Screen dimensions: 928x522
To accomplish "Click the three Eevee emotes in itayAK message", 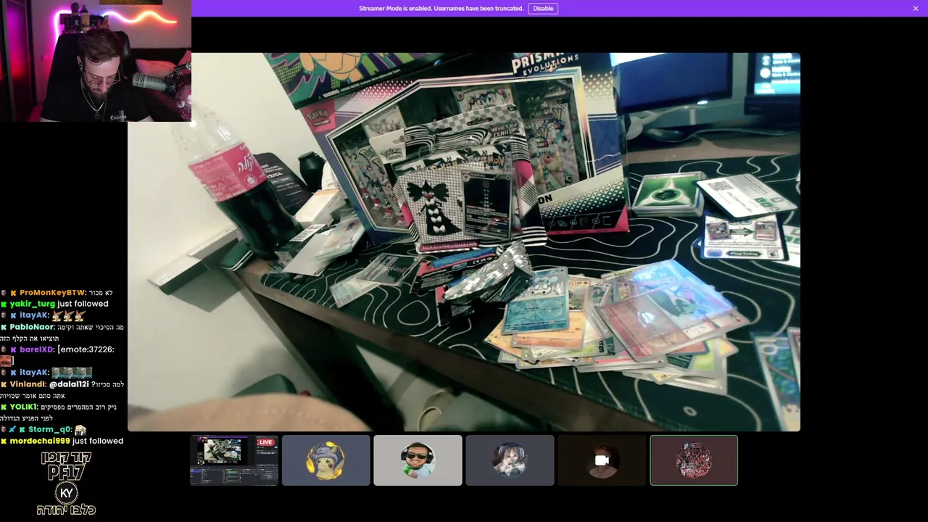I will pos(69,316).
